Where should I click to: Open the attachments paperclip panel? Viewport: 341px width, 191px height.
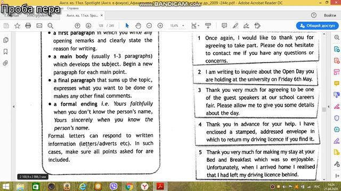coord(6,63)
